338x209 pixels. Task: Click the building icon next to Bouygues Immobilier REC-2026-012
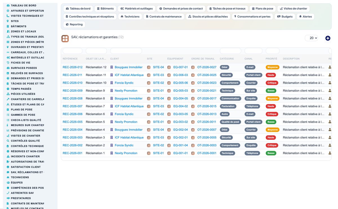point(112,67)
